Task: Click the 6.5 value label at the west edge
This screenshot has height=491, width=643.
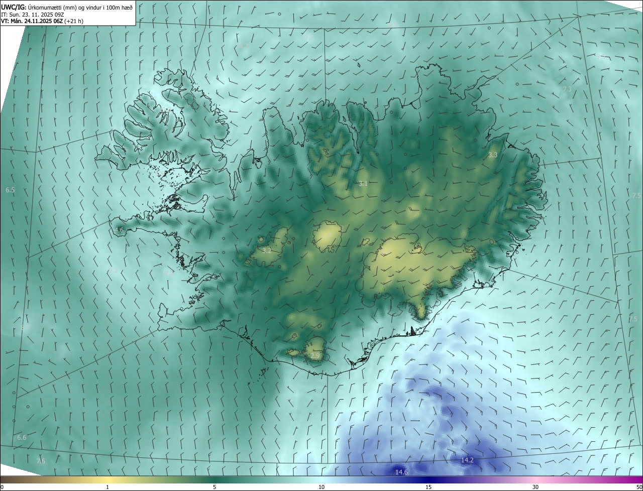Action: (x=10, y=190)
